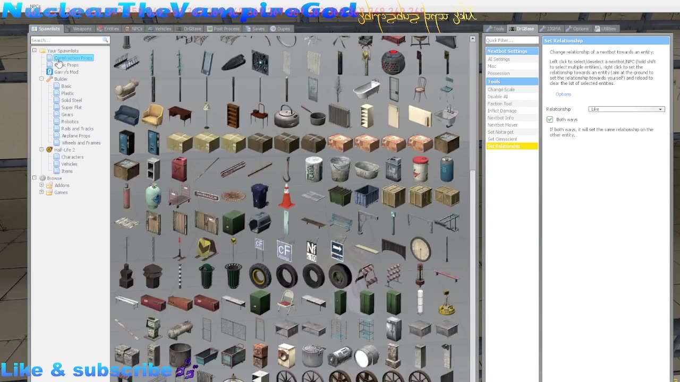The height and width of the screenshot is (382, 680).
Task: Select the blue wheeled trash bin prop
Action: coord(260,196)
